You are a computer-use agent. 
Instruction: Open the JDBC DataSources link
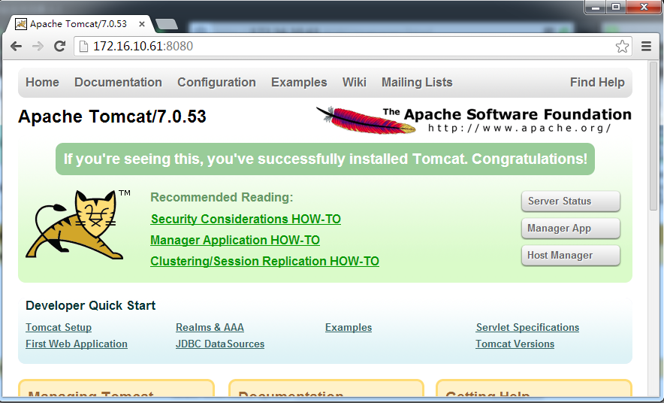pos(220,344)
